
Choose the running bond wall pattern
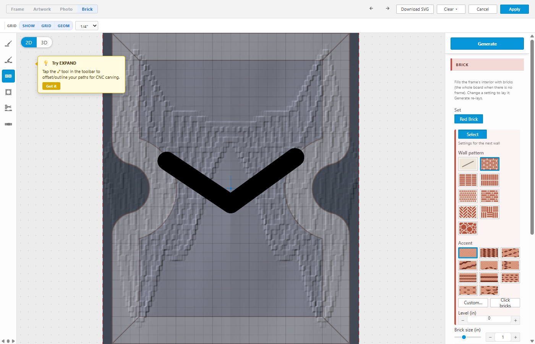(x=490, y=164)
